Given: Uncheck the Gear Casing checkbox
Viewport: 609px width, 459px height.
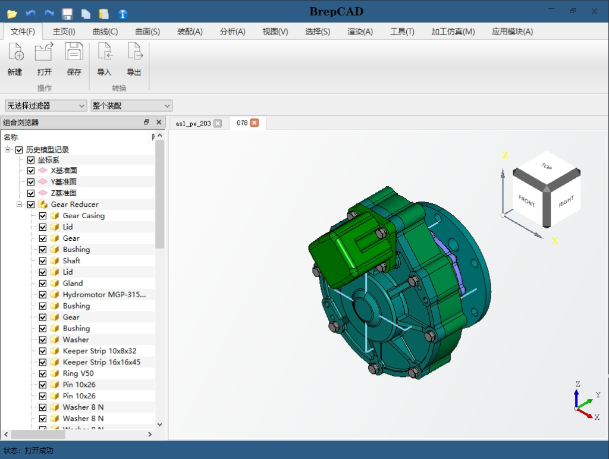Looking at the screenshot, I should pos(43,215).
